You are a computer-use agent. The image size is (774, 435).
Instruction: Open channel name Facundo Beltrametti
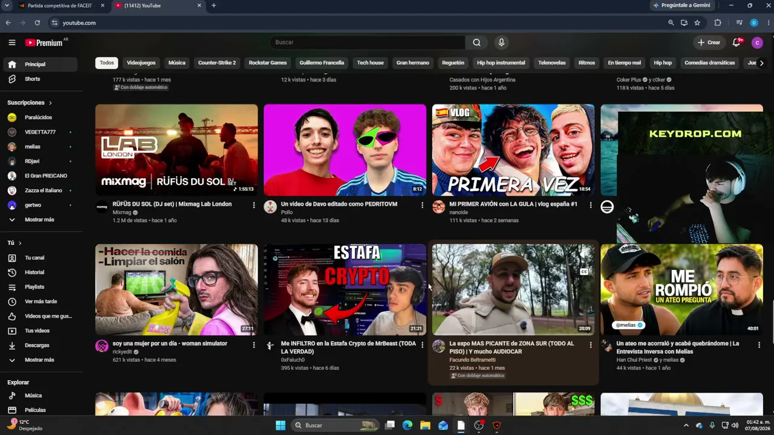(x=472, y=360)
